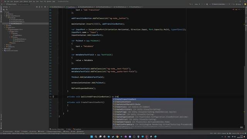This screenshot has height=139, width=247.
Task: Open Chrome from the taskbar
Action: click(x=117, y=137)
